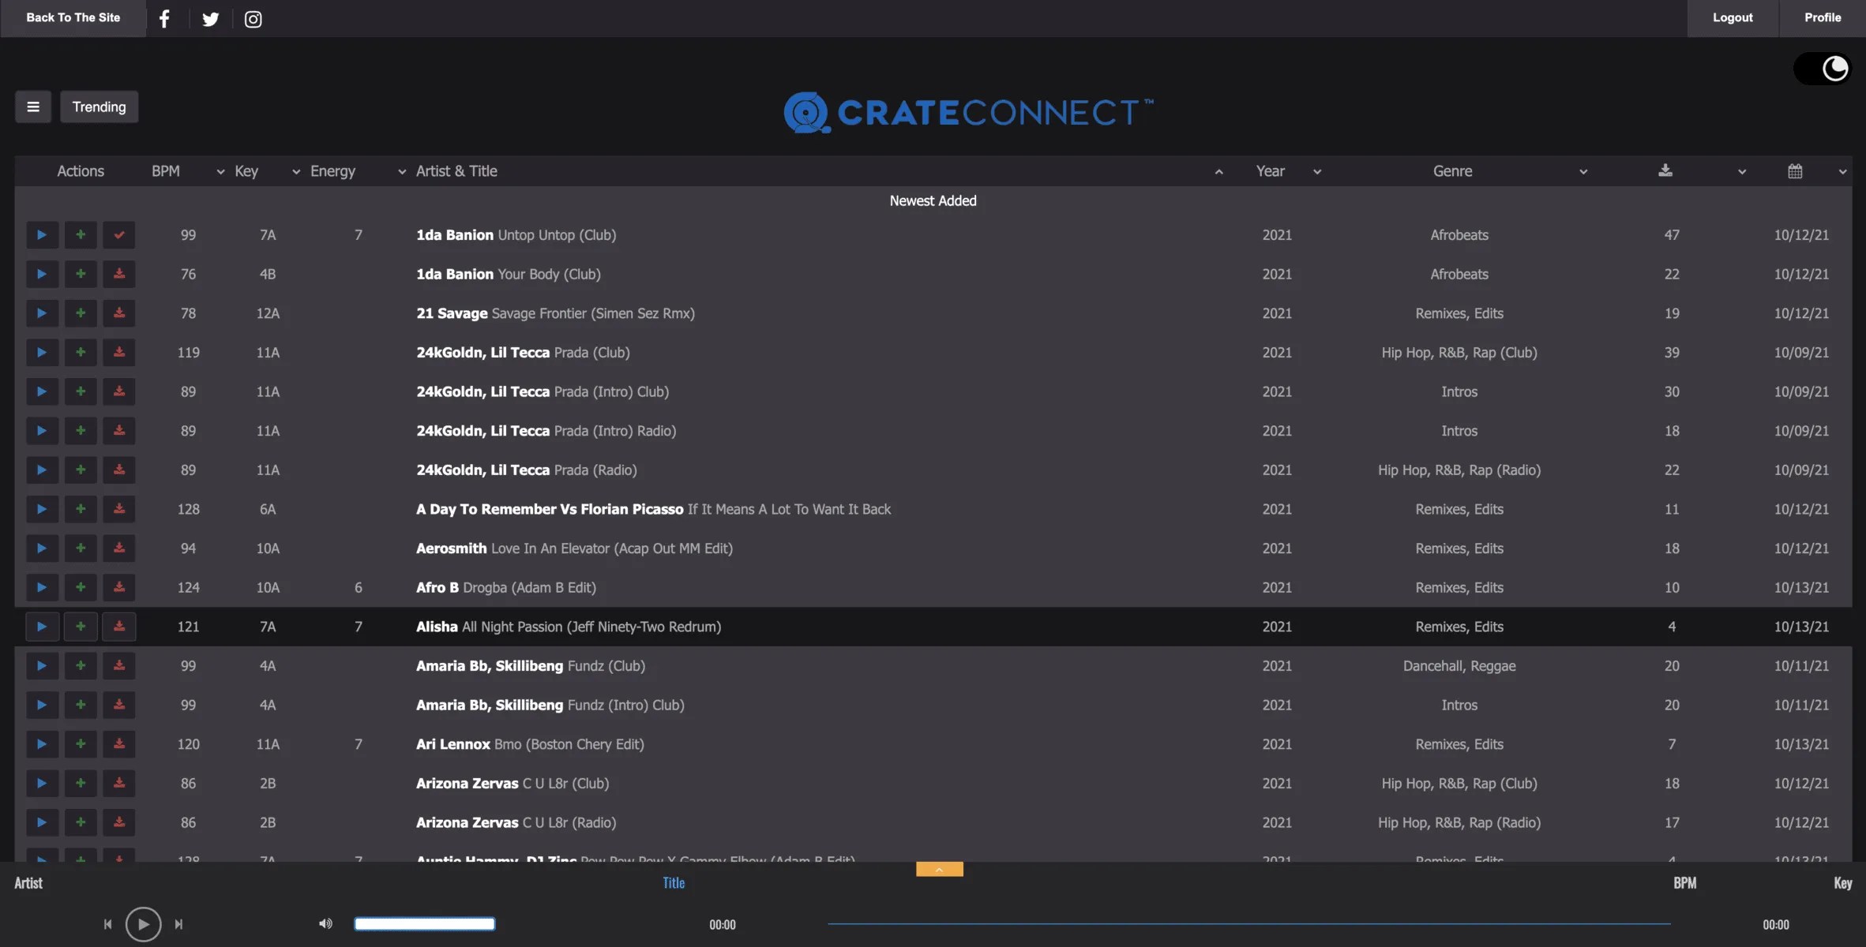Play "Untop Untop (Club)" by 1da Banion
Viewport: 1866px width, 947px height.
42,234
